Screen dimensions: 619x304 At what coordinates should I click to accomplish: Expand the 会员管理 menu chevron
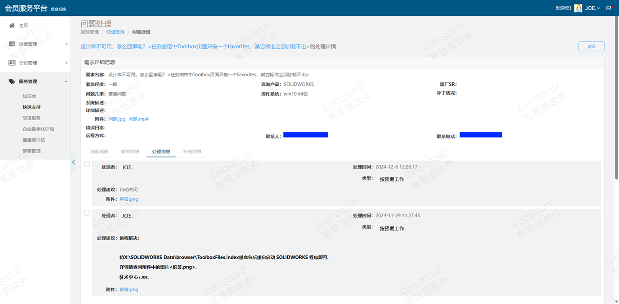pyautogui.click(x=66, y=63)
